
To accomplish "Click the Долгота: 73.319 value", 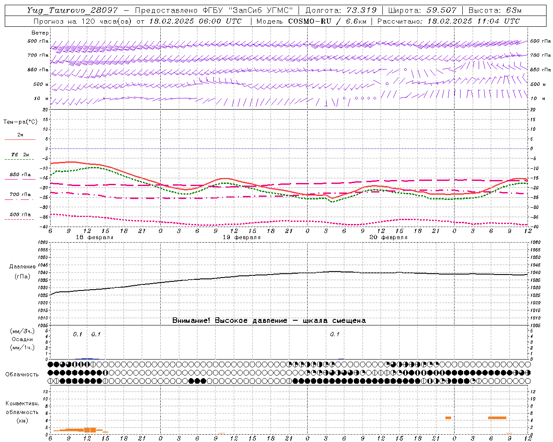I will (341, 10).
